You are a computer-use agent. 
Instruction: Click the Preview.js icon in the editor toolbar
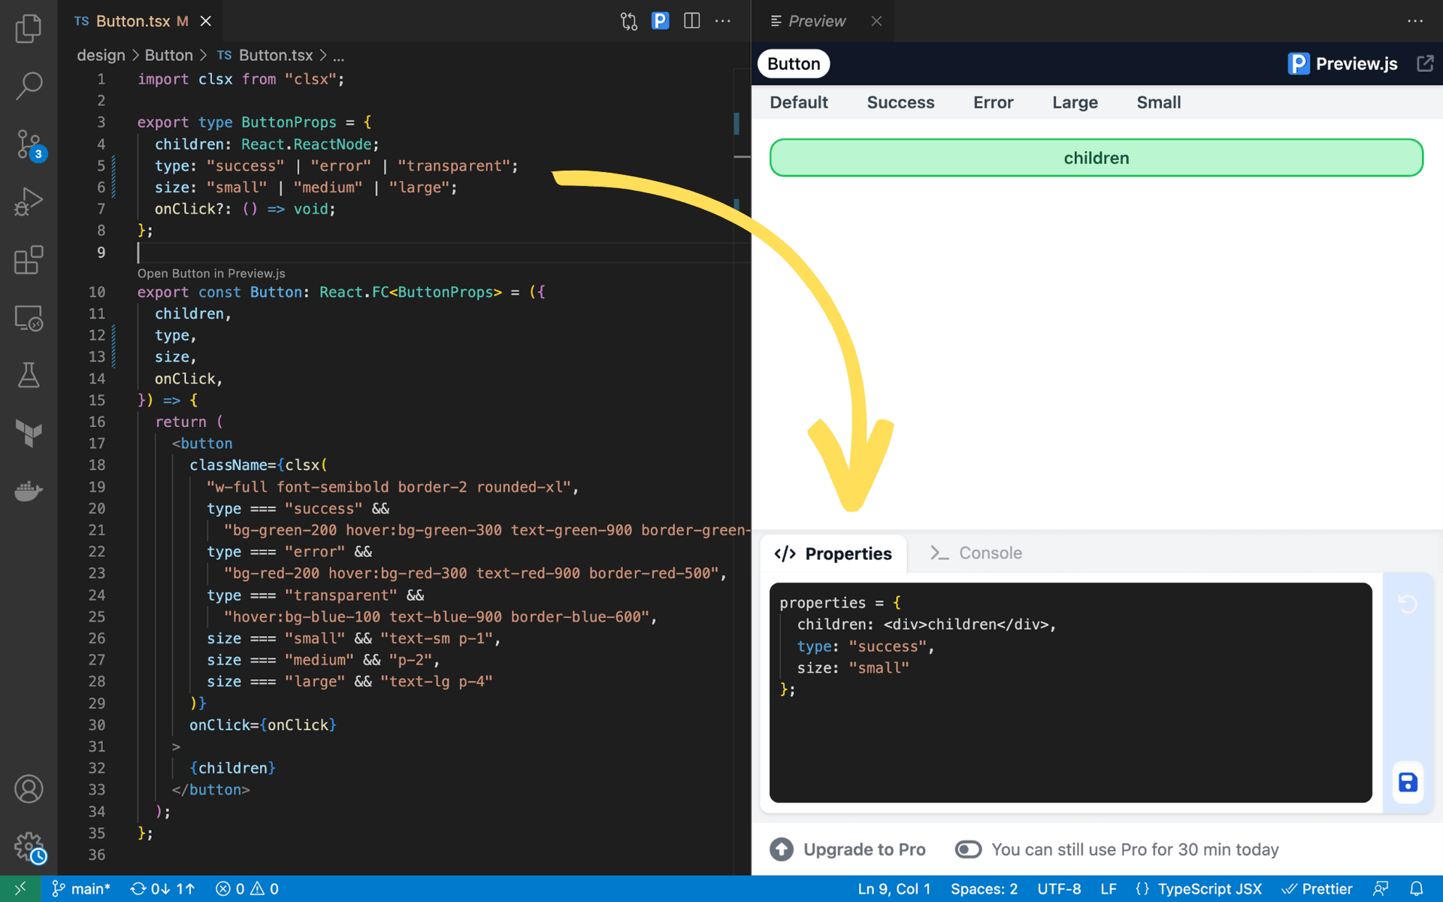[x=660, y=20]
